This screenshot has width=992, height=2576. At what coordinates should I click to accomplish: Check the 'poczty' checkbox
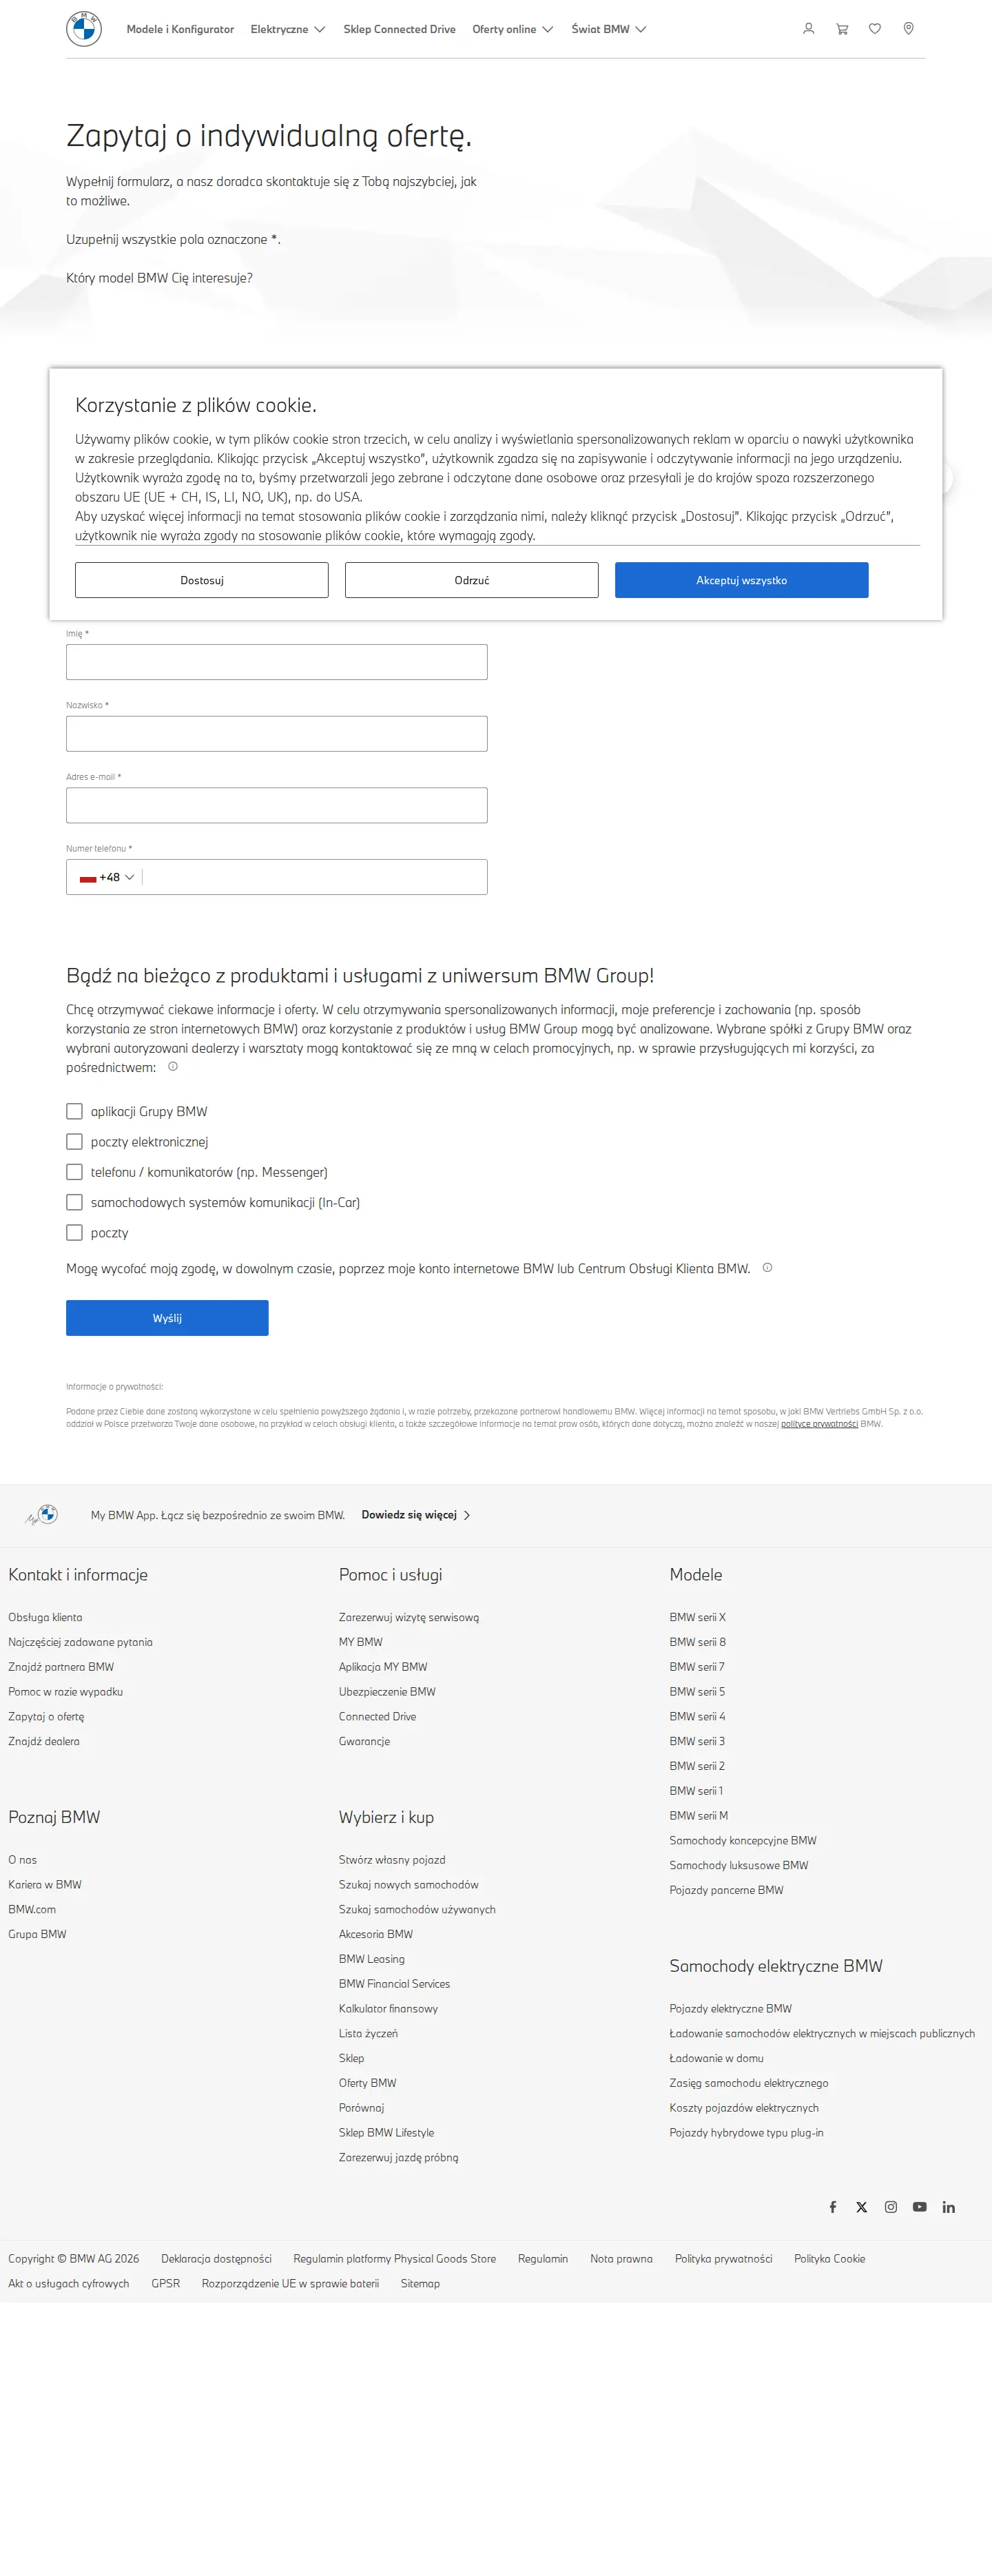tap(74, 1232)
